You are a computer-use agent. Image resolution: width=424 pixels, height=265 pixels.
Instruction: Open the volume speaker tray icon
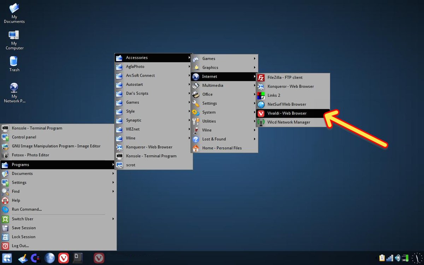point(398,258)
